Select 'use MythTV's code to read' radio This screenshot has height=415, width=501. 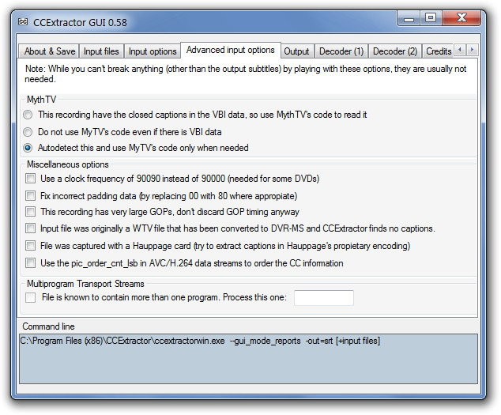coord(28,115)
